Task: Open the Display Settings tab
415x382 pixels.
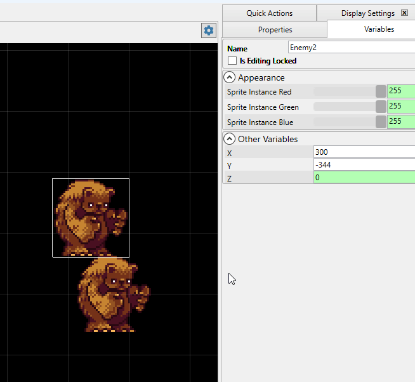Action: click(x=367, y=13)
